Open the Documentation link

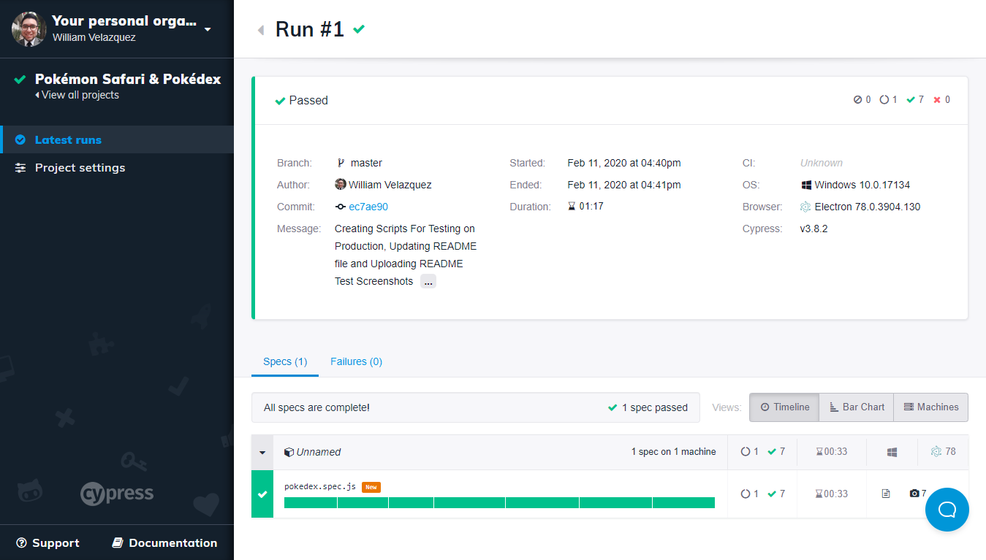164,542
